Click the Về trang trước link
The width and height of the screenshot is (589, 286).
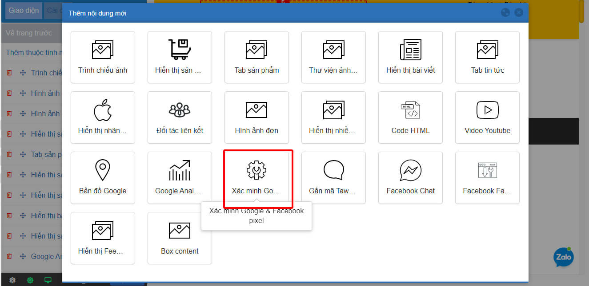[x=29, y=33]
